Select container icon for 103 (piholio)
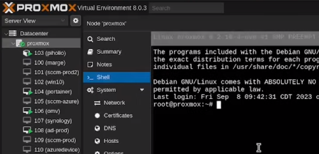 [27, 53]
